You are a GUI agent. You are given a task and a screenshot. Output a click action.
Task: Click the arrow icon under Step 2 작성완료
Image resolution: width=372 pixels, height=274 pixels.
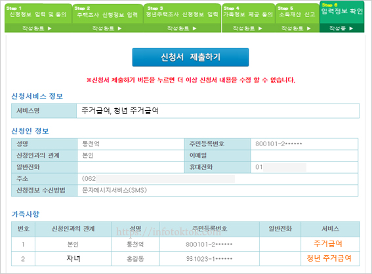119,28
